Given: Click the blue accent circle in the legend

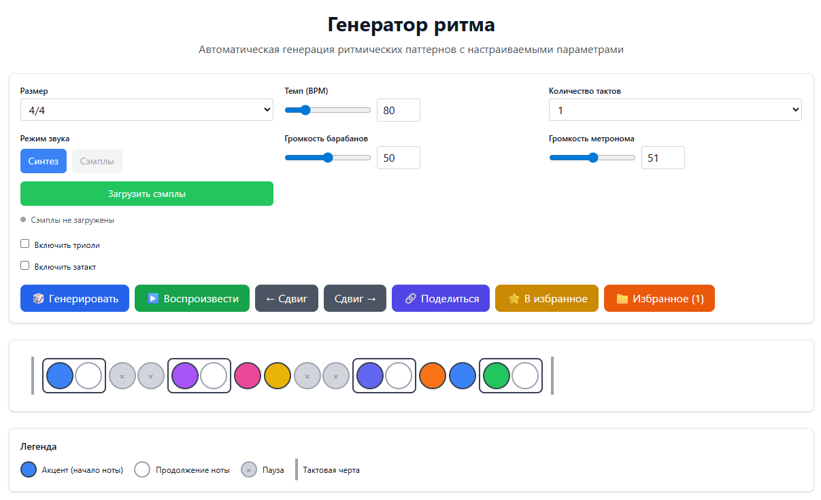Looking at the screenshot, I should [28, 469].
